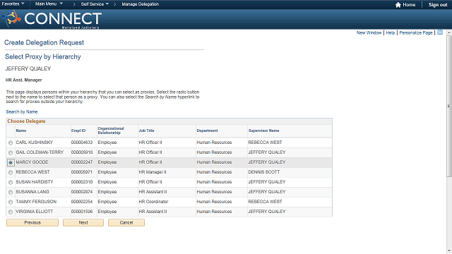
Task: Click the name SUSANNA LANG
Action: (x=32, y=192)
